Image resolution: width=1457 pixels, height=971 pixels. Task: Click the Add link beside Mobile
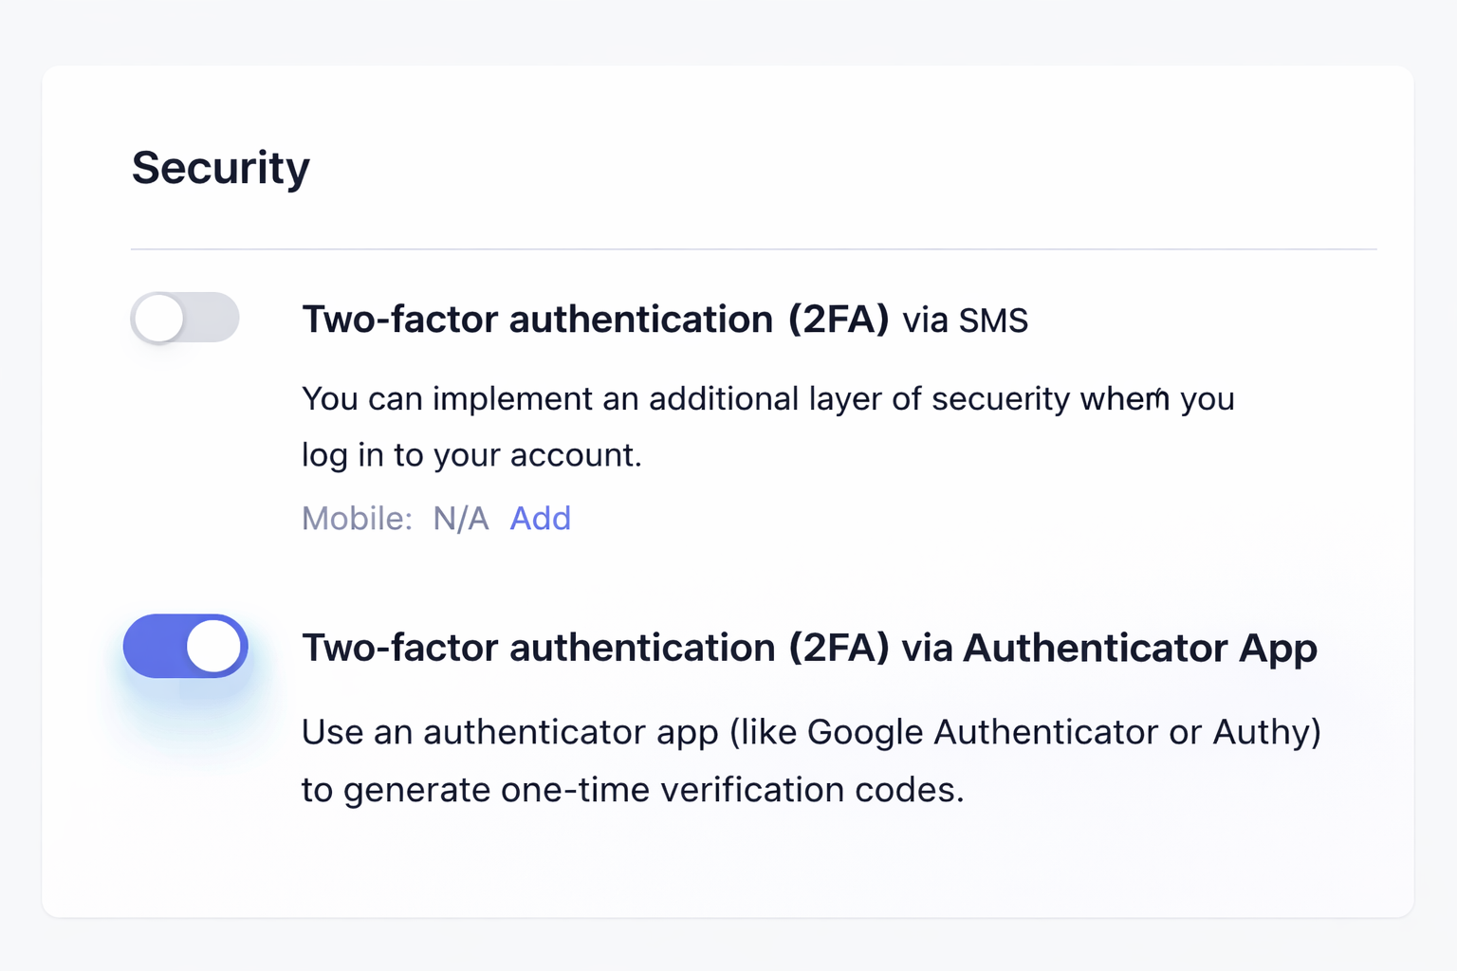click(x=540, y=519)
